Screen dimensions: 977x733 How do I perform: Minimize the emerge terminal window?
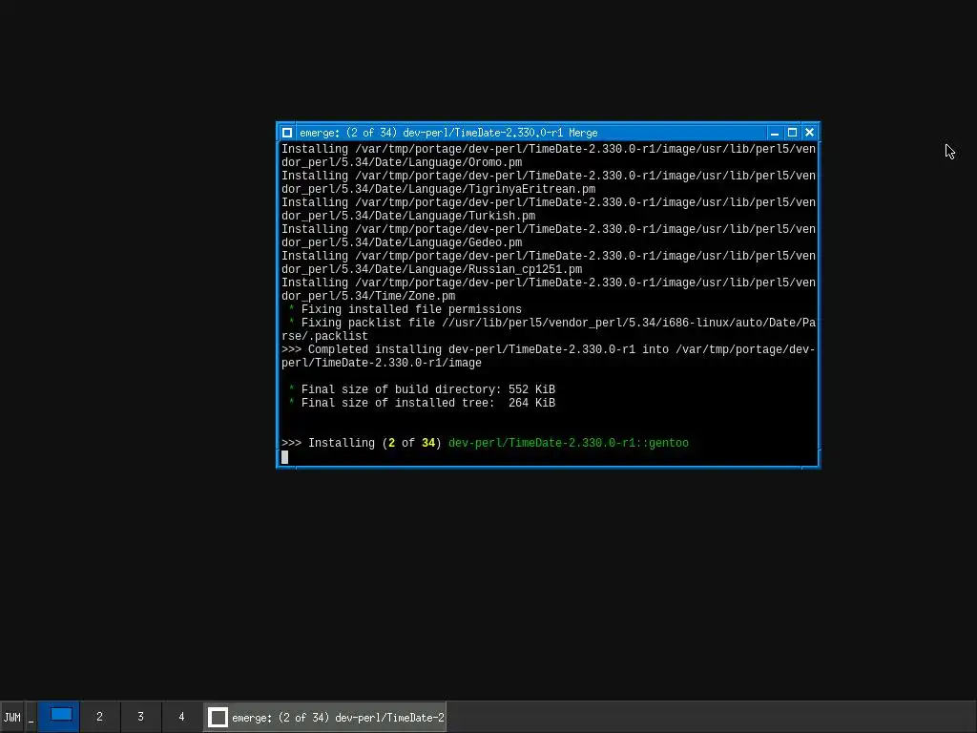775,133
